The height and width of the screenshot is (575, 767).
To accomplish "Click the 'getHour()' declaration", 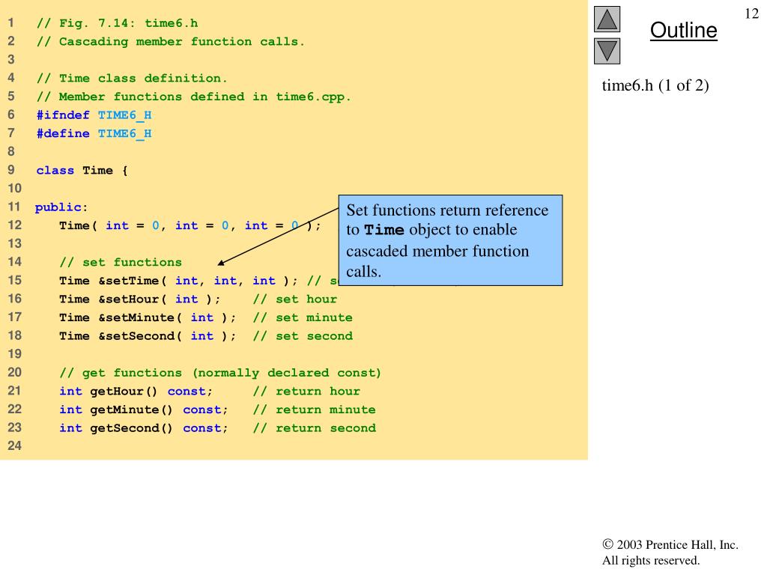I will 136,391.
